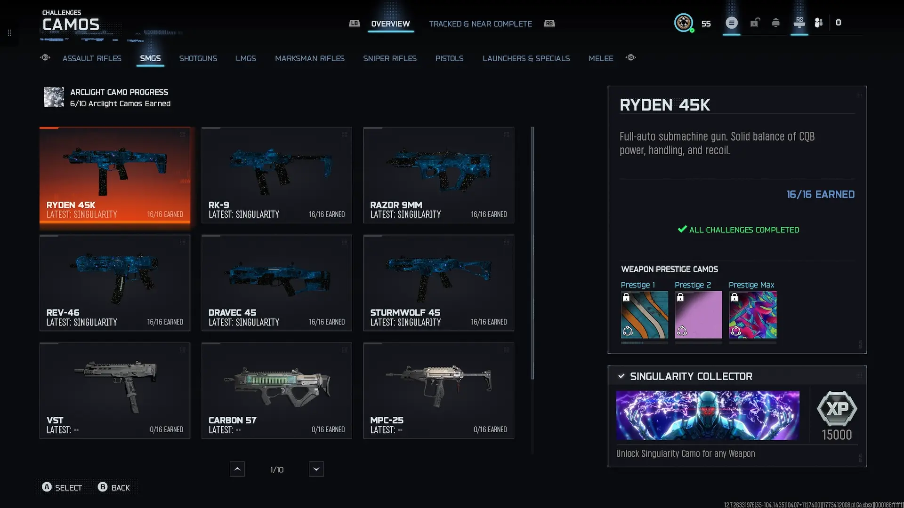Click the Arclight camo progress icon
The image size is (904, 508).
tap(54, 97)
